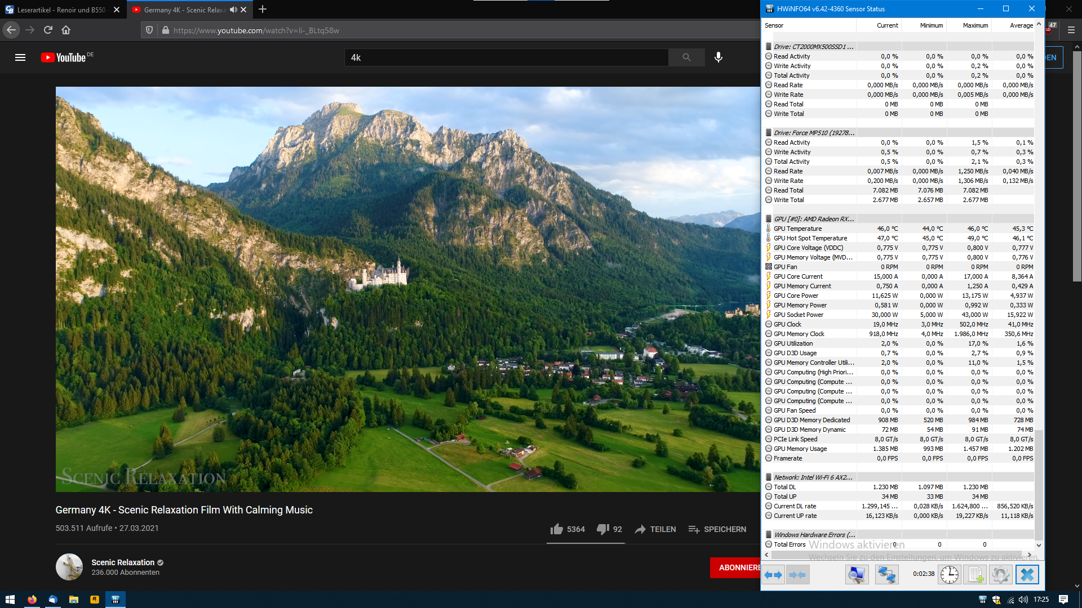This screenshot has height=608, width=1082.
Task: Create a sensor log report with the report icon
Action: point(975,574)
